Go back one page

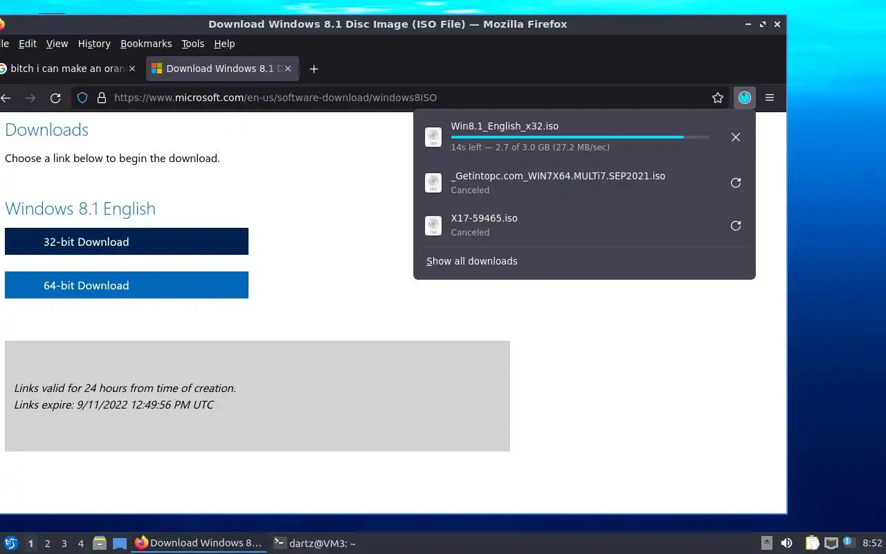6,98
